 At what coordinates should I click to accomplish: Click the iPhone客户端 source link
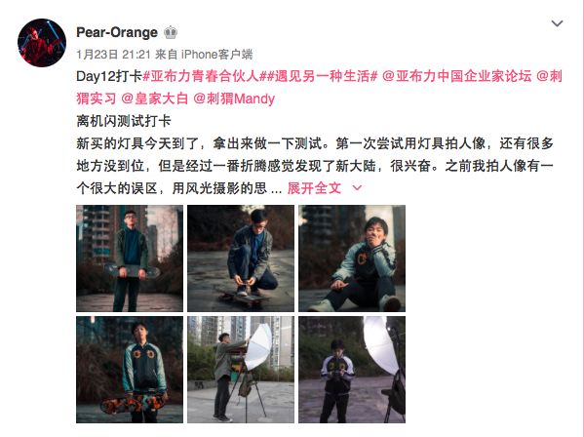pyautogui.click(x=216, y=55)
